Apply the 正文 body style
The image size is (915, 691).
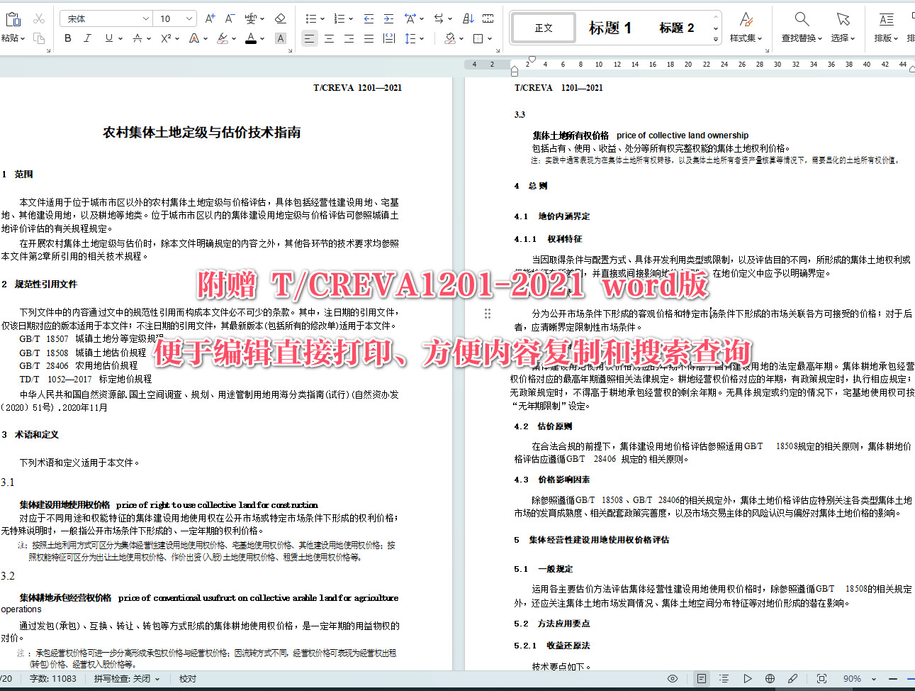tap(544, 28)
